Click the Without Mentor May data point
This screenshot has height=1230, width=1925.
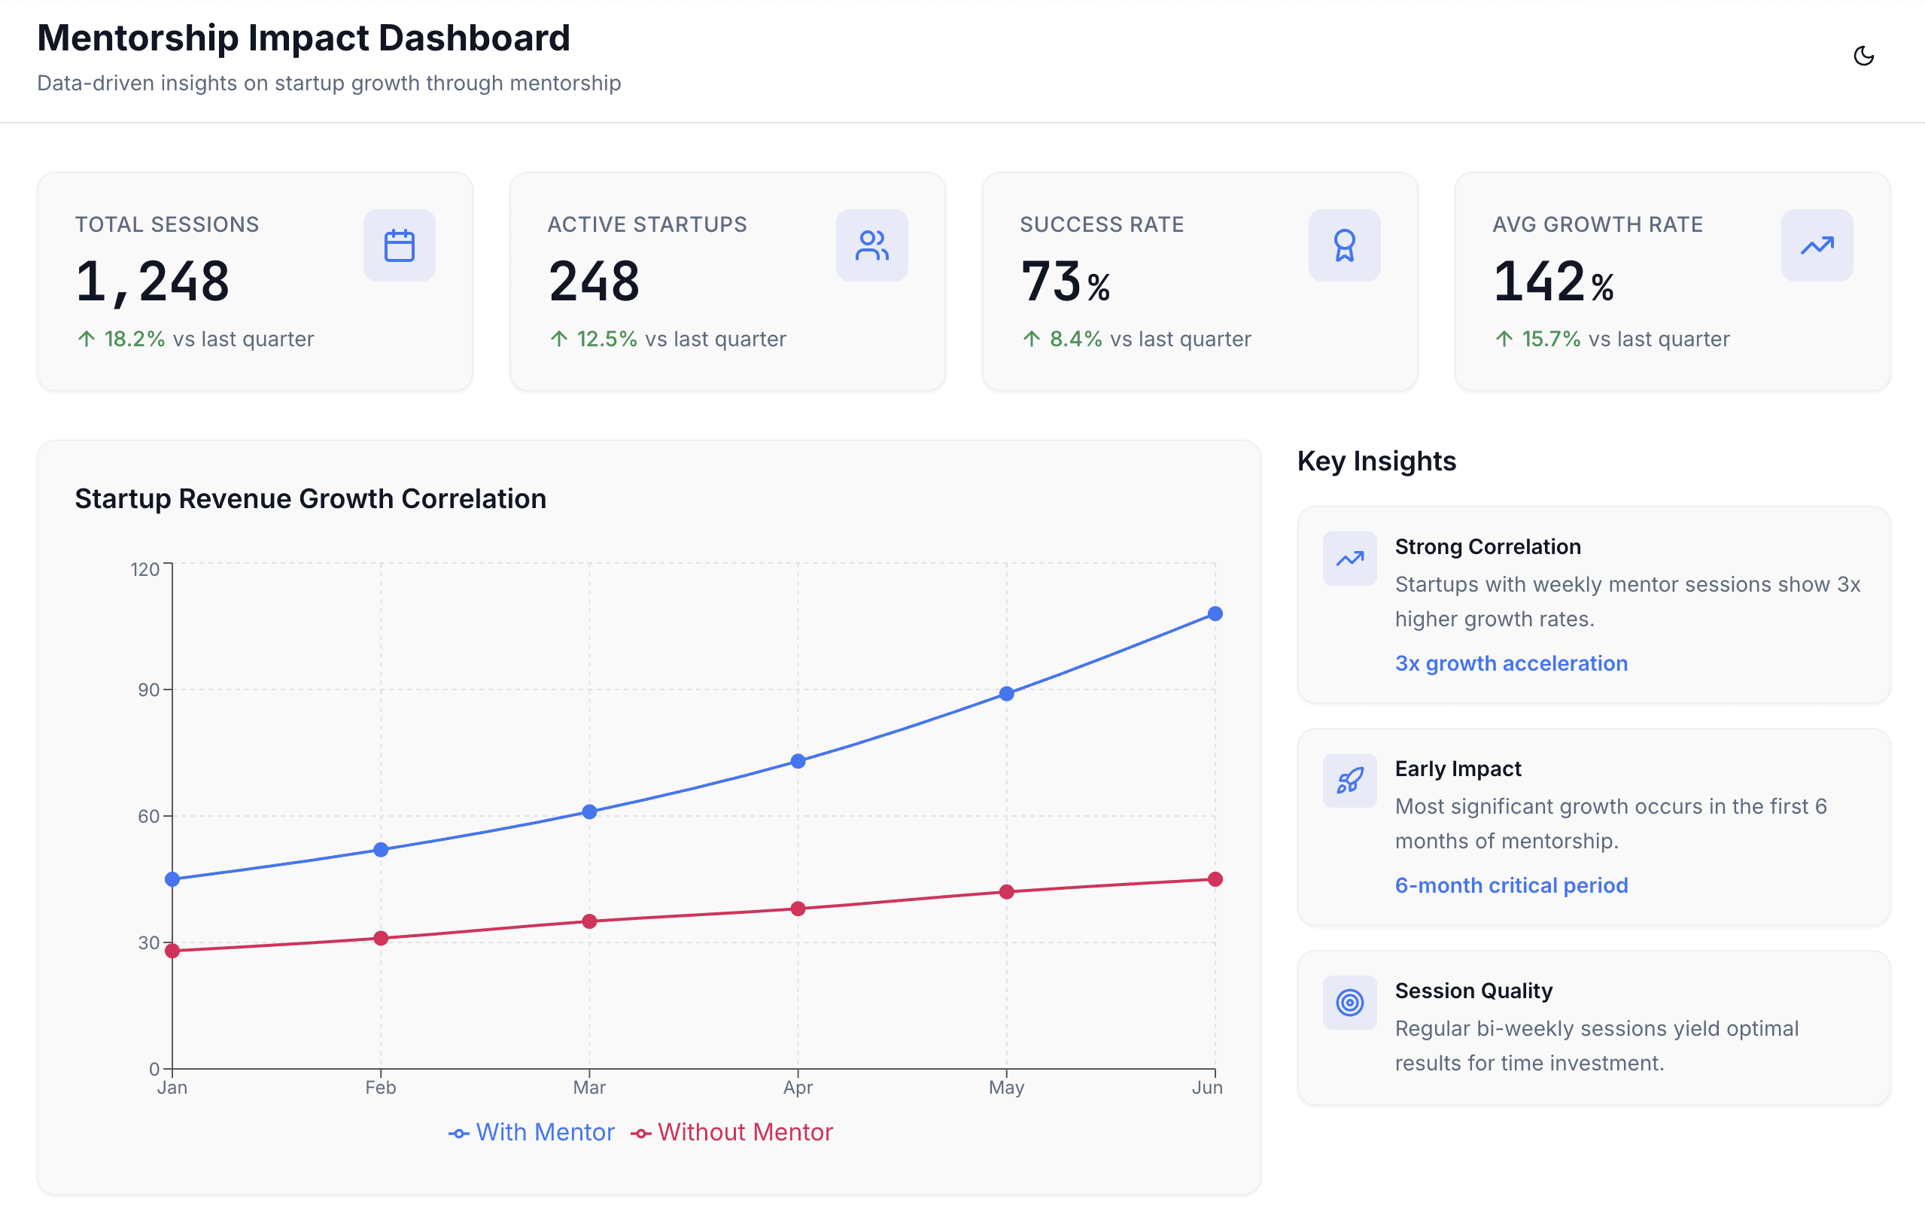pos(1006,892)
